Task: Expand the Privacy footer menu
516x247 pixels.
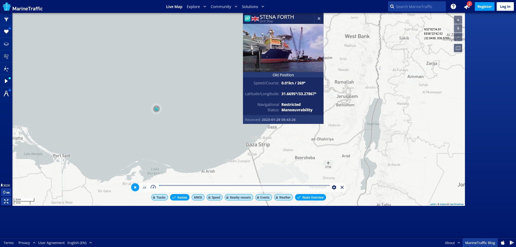Action: [x=27, y=243]
